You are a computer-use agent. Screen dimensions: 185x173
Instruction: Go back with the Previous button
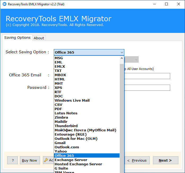coord(137,160)
